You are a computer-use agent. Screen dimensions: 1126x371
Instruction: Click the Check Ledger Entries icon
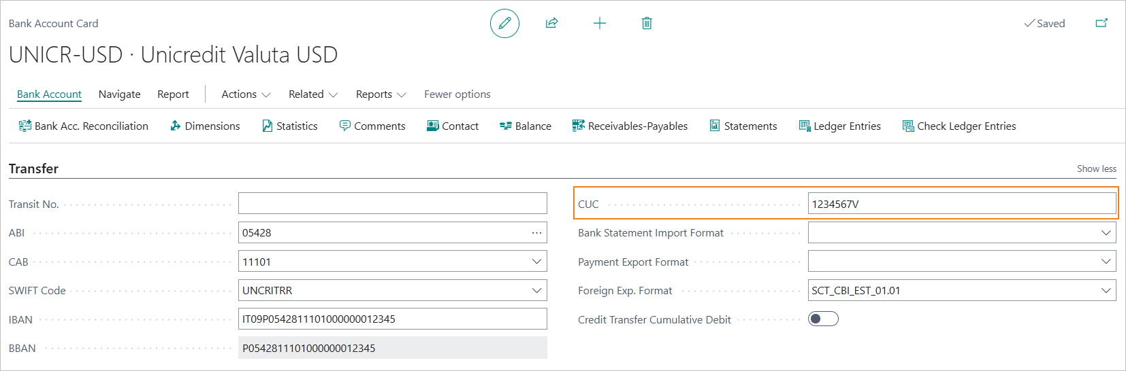tap(908, 126)
